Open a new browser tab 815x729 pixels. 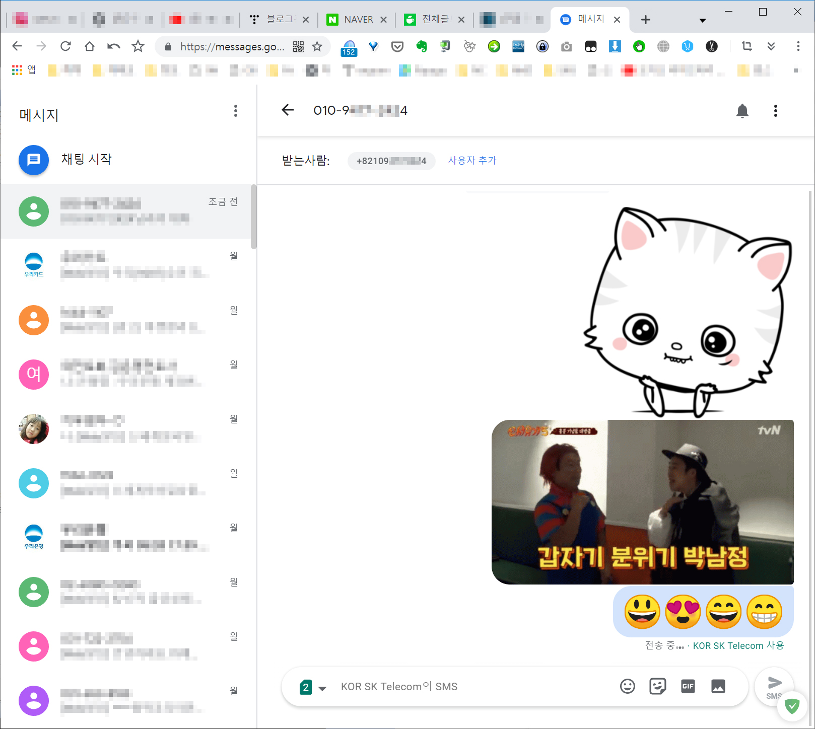[646, 20]
